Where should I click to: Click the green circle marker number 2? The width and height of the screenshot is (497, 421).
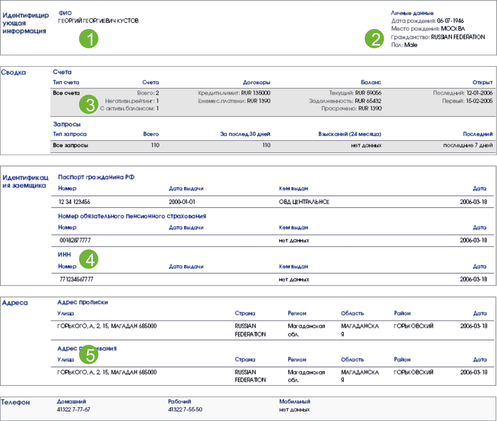coord(374,39)
